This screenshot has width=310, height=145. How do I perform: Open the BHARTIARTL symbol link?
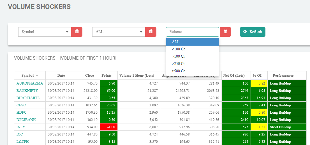[28, 98]
